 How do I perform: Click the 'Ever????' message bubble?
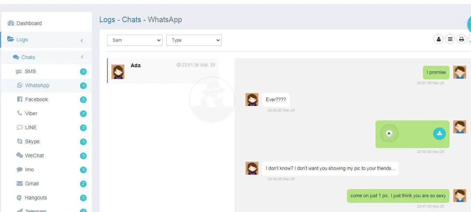(x=276, y=100)
